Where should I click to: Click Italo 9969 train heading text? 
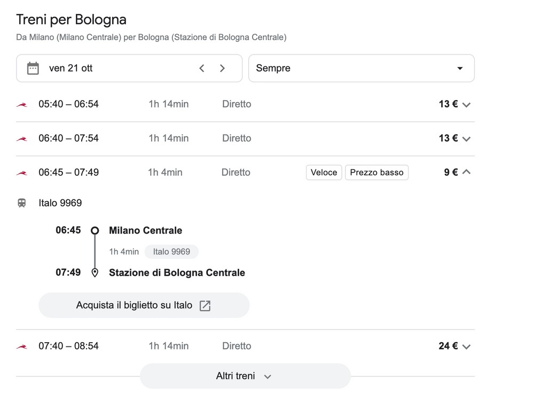tap(60, 203)
